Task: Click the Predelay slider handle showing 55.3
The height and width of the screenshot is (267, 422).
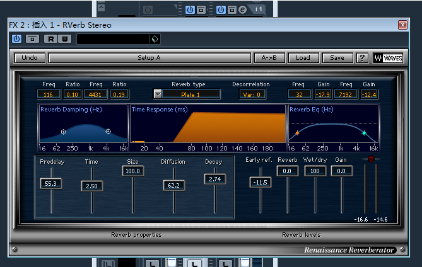Action: pos(50,184)
